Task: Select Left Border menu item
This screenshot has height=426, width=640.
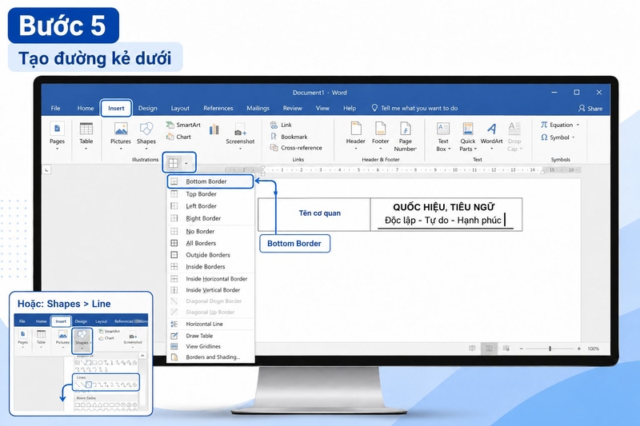Action: click(x=210, y=206)
